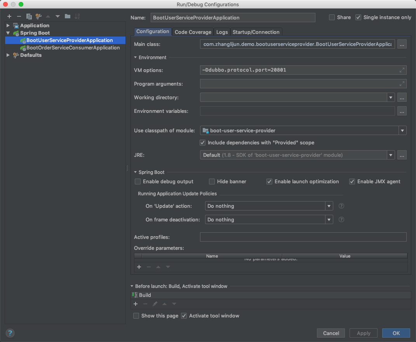Enable the debug output checkbox
This screenshot has height=342, width=416.
pos(138,182)
